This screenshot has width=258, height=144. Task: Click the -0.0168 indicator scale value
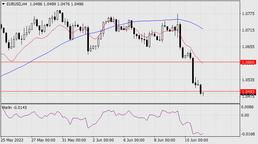[248, 134]
